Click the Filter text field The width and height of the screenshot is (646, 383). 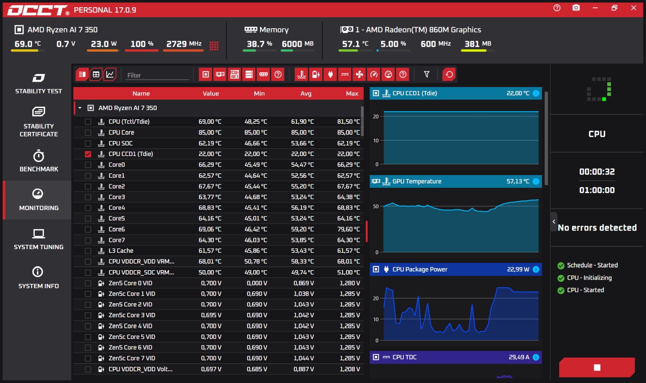coord(157,75)
